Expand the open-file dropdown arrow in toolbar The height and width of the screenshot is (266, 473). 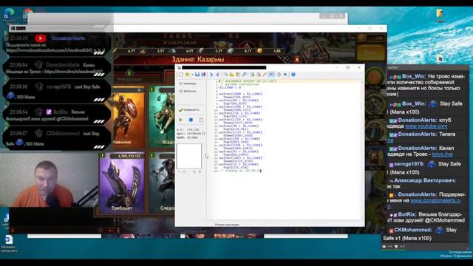tap(192, 75)
